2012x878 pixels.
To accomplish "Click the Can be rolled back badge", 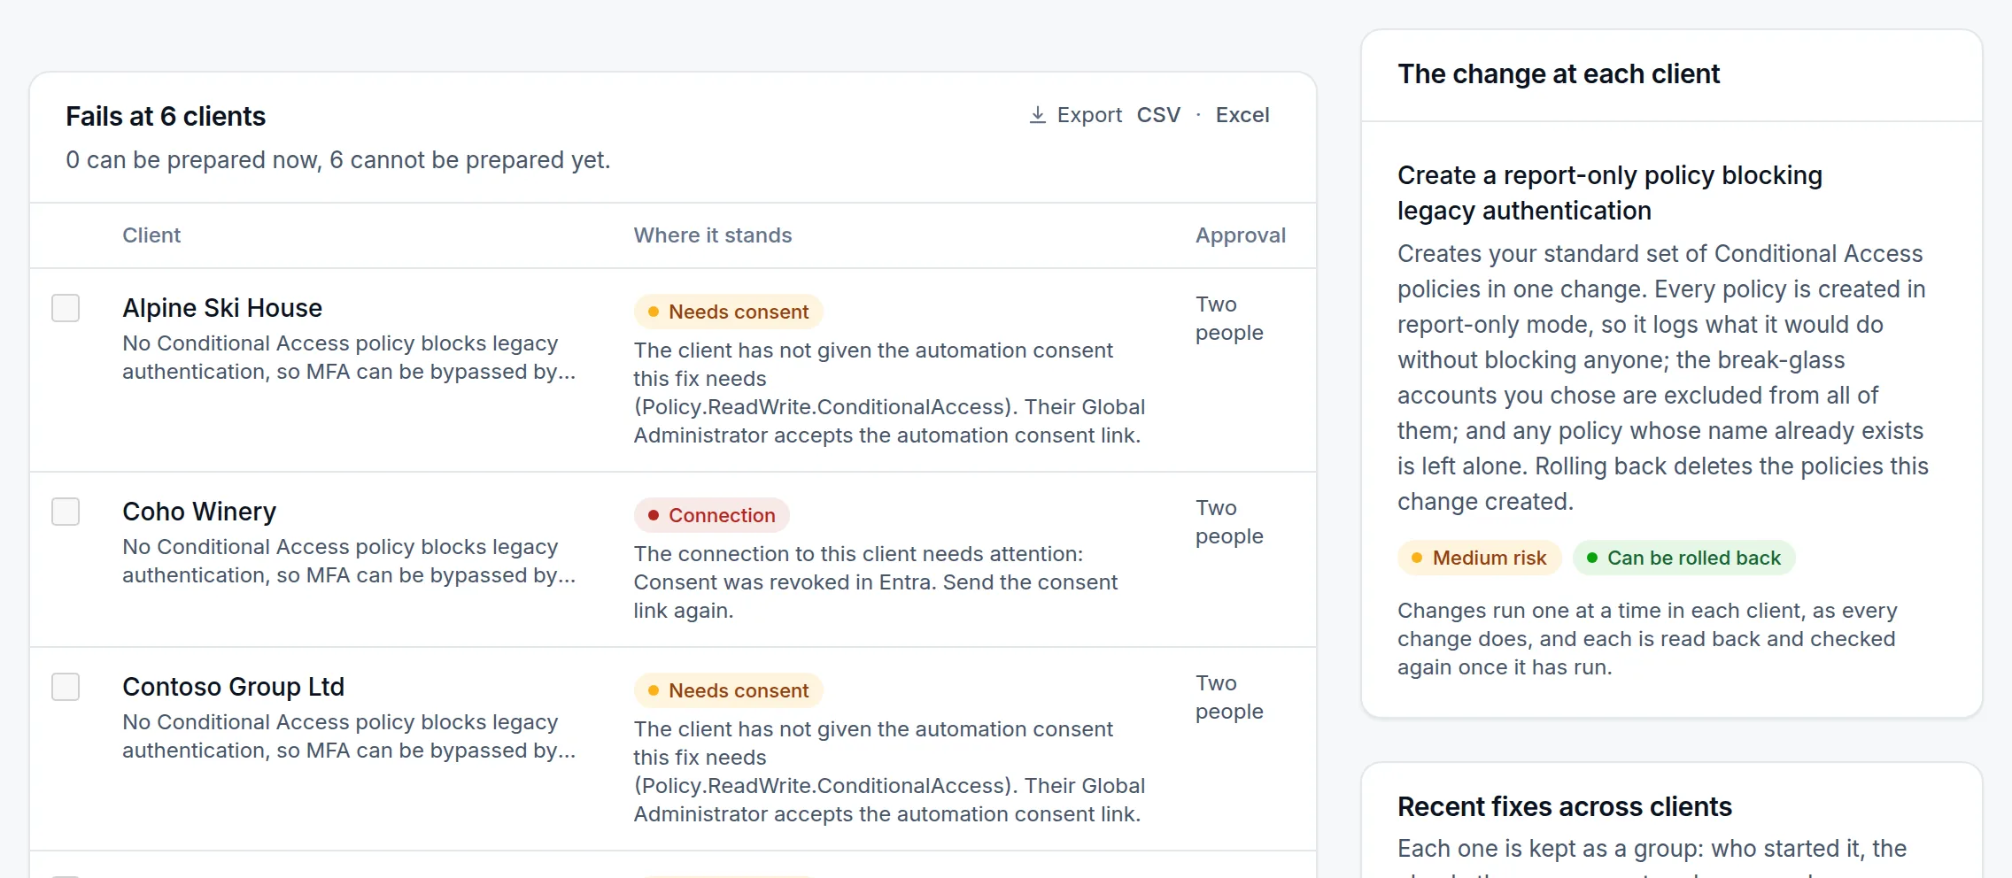I will tap(1683, 558).
